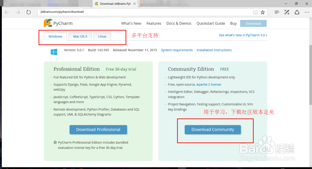Open Quickstart Guide menu item
This screenshot has height=169, width=312.
coord(211,23)
